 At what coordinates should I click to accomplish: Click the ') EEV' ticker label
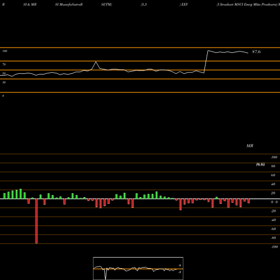[184, 4]
